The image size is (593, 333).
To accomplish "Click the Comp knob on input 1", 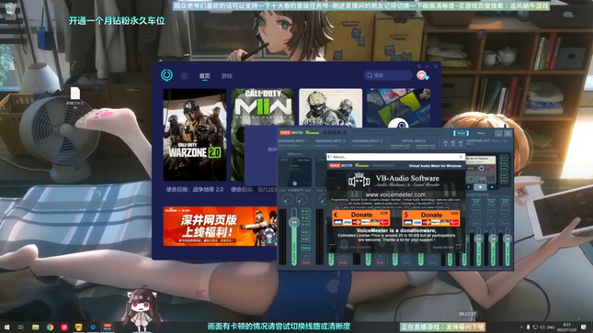I will coord(288,199).
